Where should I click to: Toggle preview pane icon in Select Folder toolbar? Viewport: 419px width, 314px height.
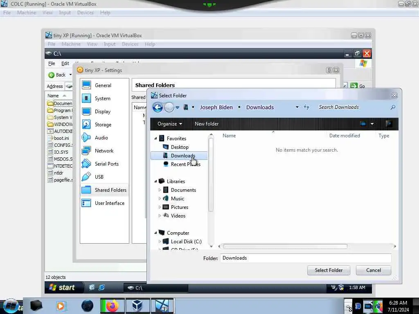pos(389,124)
